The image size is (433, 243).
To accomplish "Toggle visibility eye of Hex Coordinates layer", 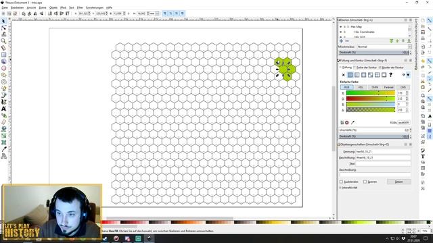I will point(340,32).
